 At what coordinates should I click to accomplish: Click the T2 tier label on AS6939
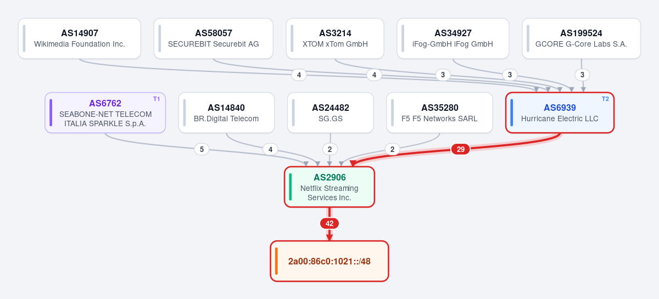[605, 99]
